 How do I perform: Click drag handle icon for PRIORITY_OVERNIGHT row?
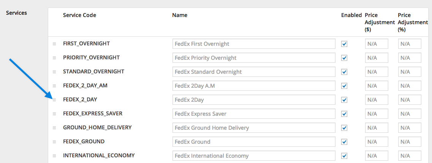[54, 58]
